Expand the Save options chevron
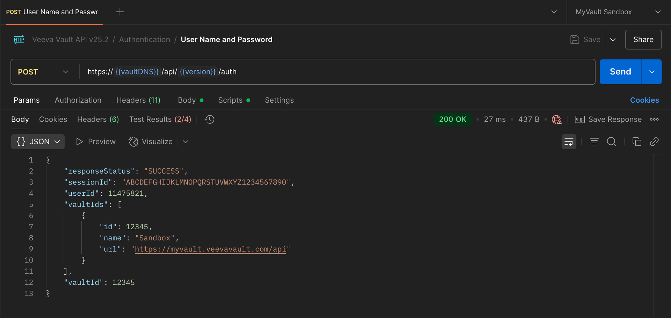Viewport: 671px width, 318px height. tap(613, 40)
